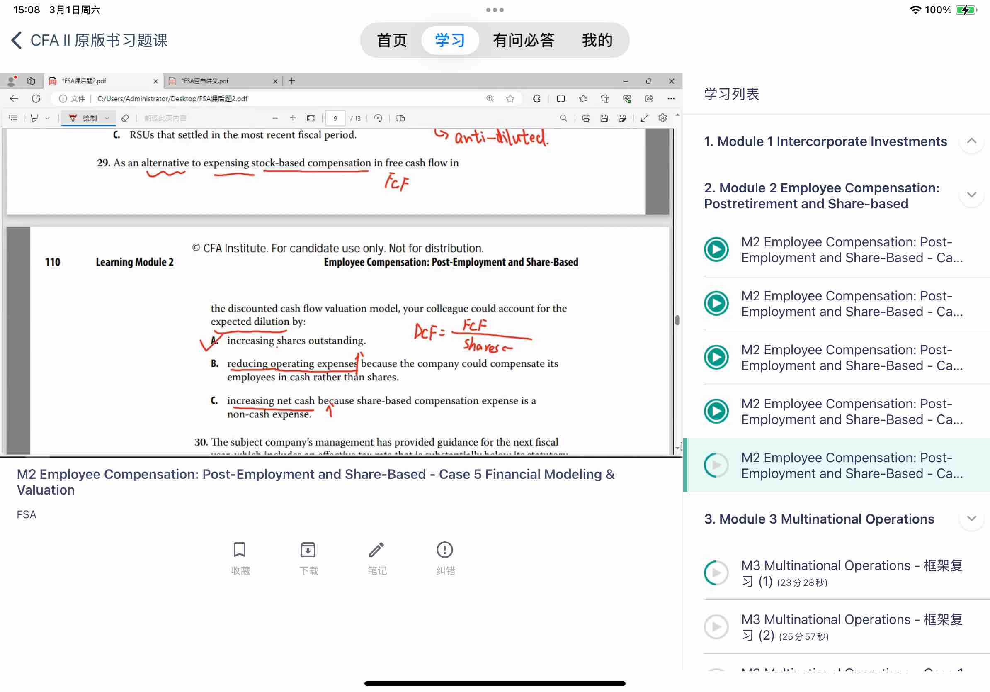Open browser essentials heart icon
Screen dimensions: 990x692
point(627,99)
